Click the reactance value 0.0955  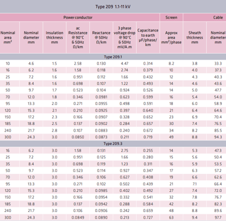[x=101, y=104]
